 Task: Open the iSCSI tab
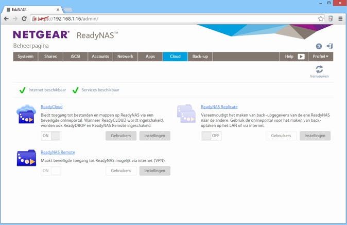pos(75,57)
